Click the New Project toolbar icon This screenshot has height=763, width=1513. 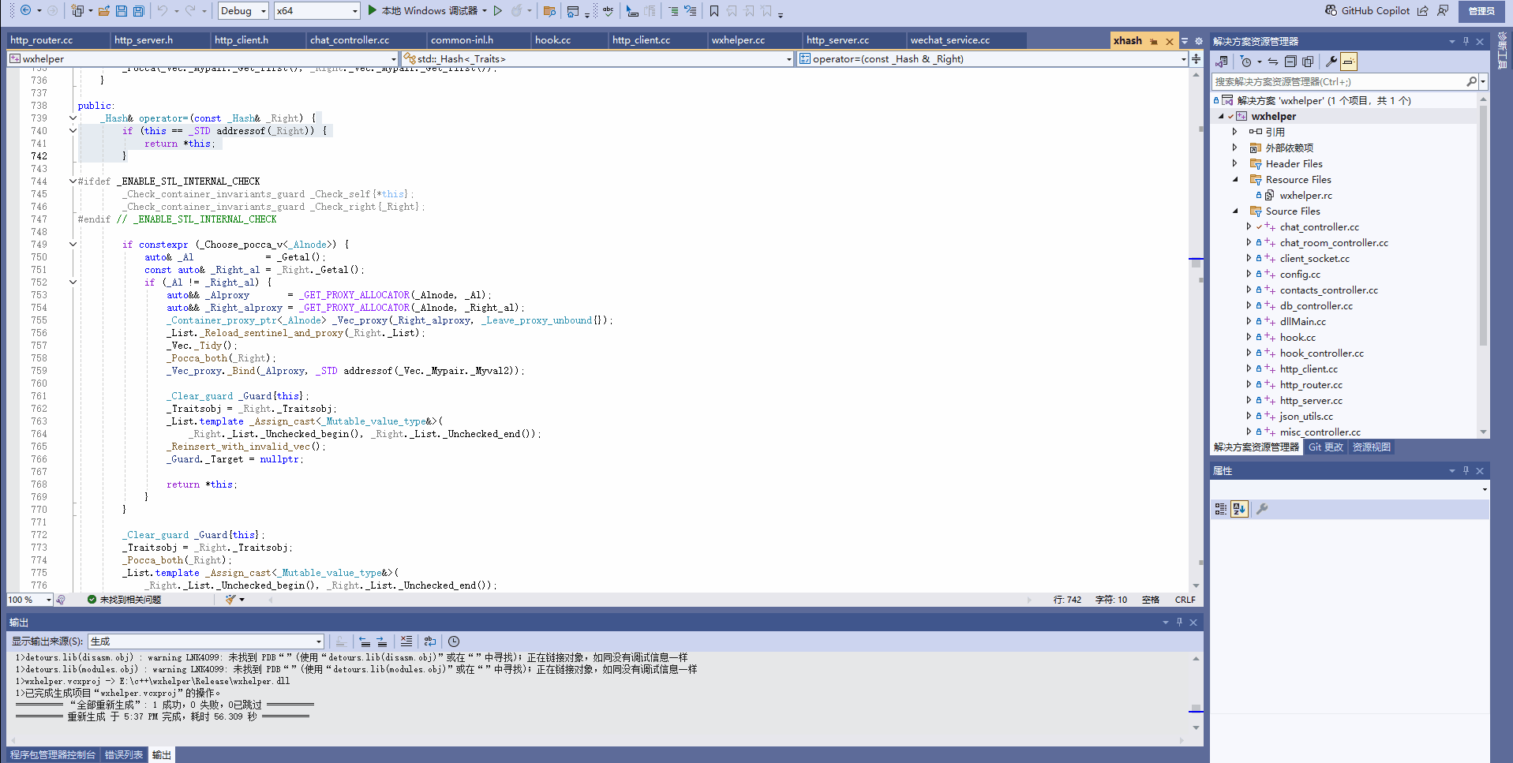point(77,10)
